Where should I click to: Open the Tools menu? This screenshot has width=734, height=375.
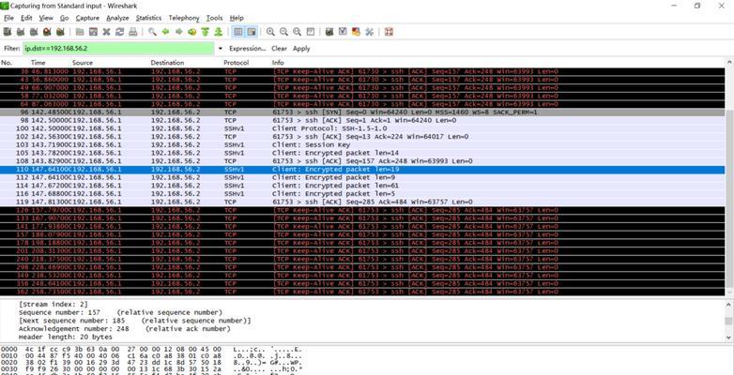click(x=214, y=18)
